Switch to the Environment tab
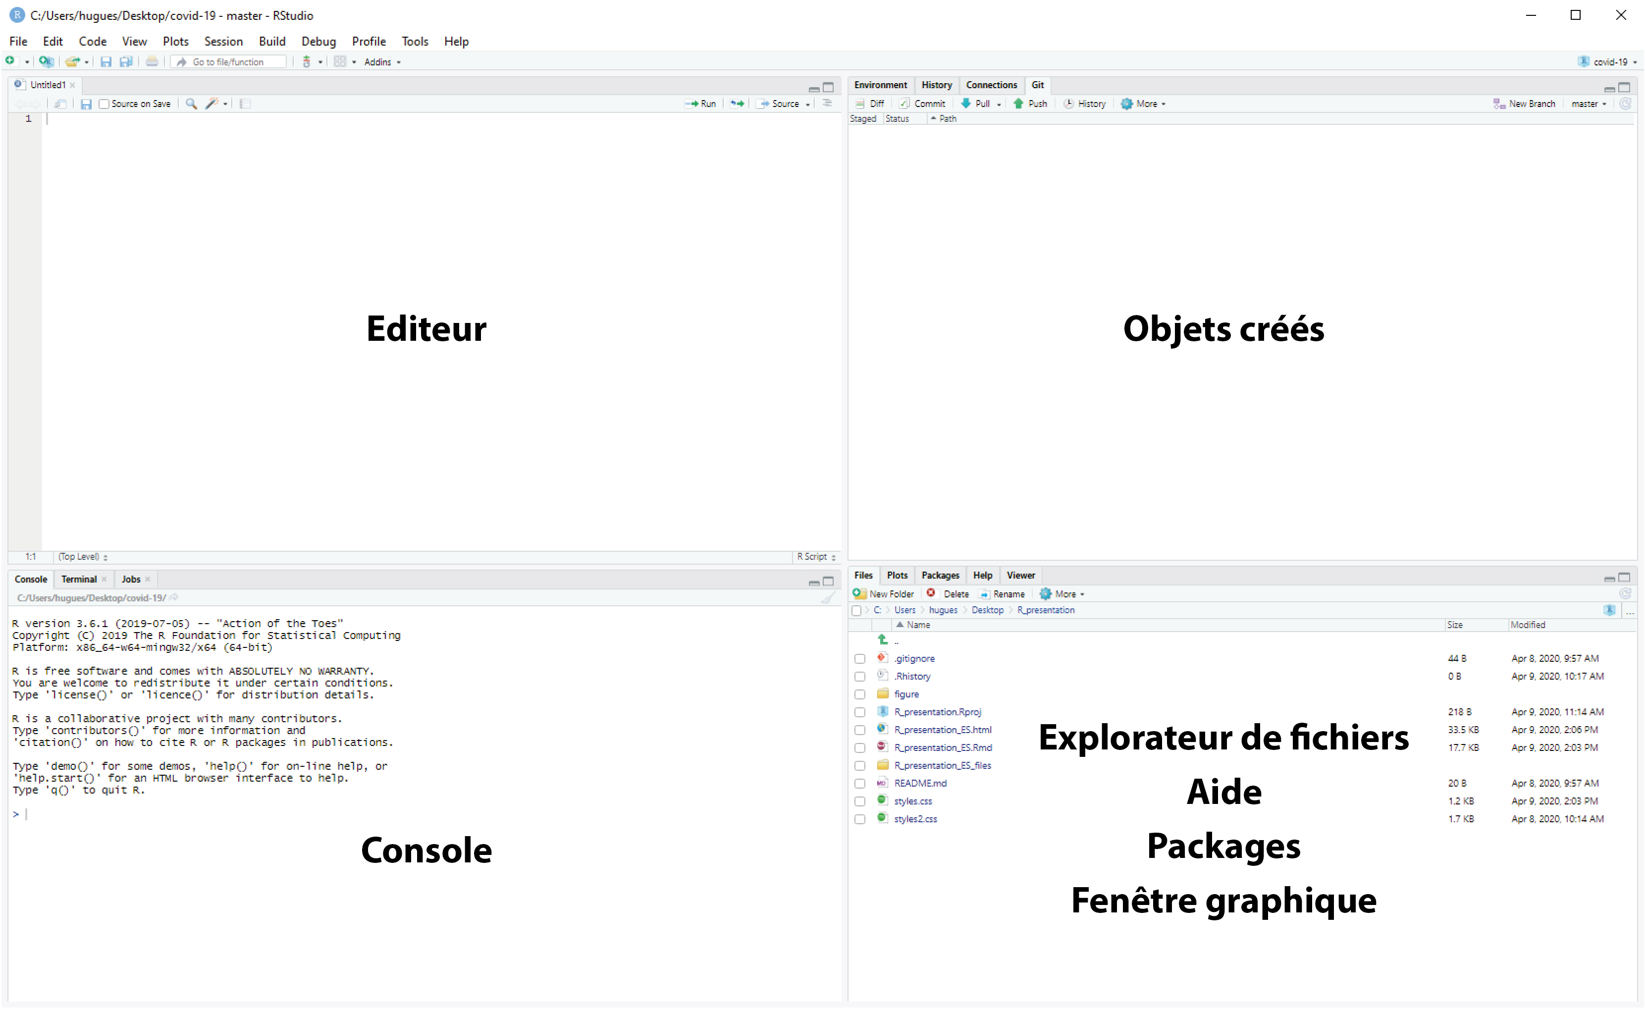Viewport: 1645px width, 1009px height. click(880, 85)
